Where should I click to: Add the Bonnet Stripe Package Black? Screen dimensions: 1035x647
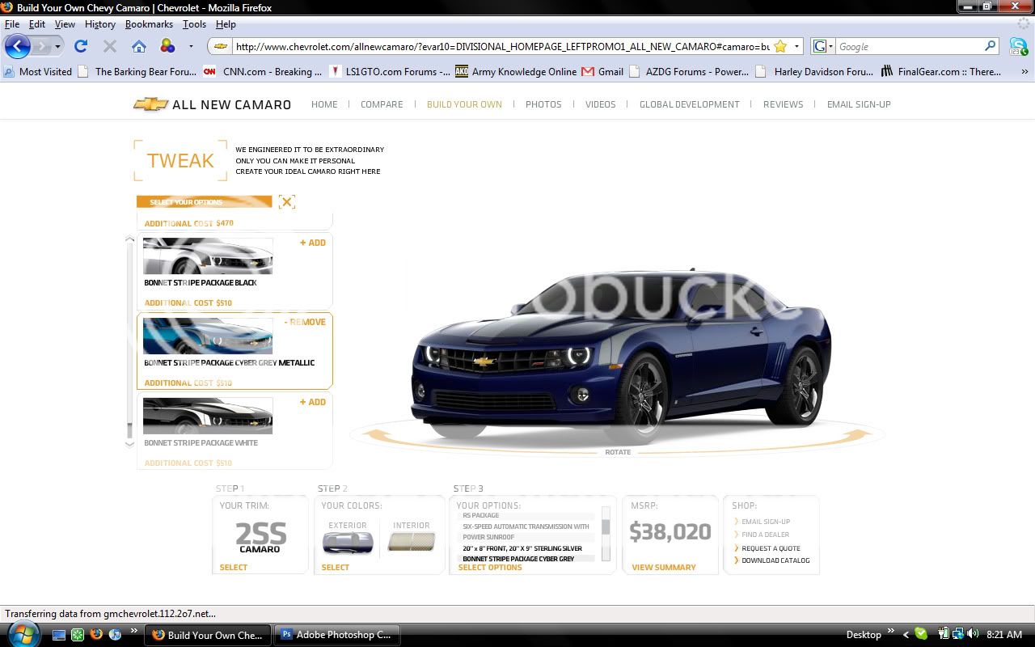coord(312,243)
